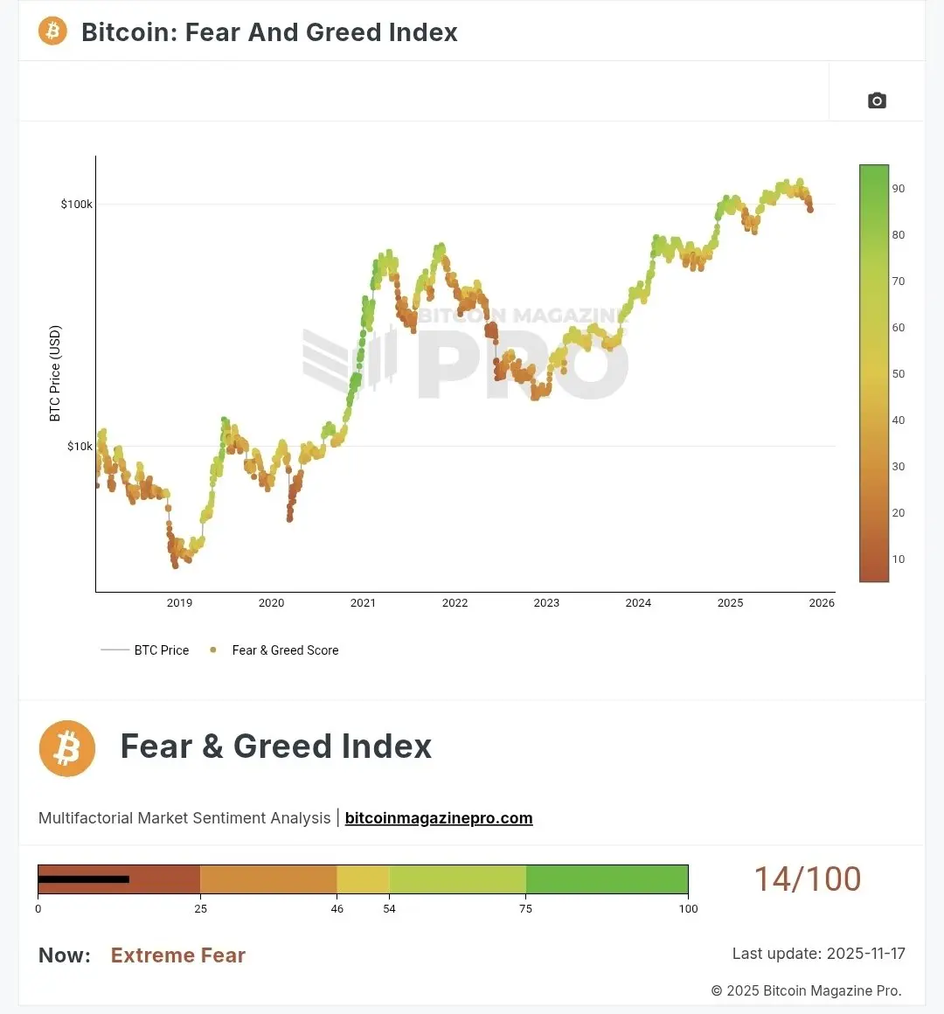Click the dark green gauge segment from 75 to 100

607,879
